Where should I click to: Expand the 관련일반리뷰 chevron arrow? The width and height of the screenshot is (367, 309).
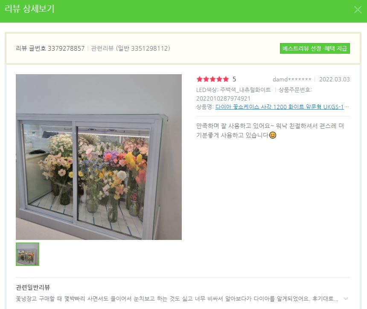click(346, 298)
